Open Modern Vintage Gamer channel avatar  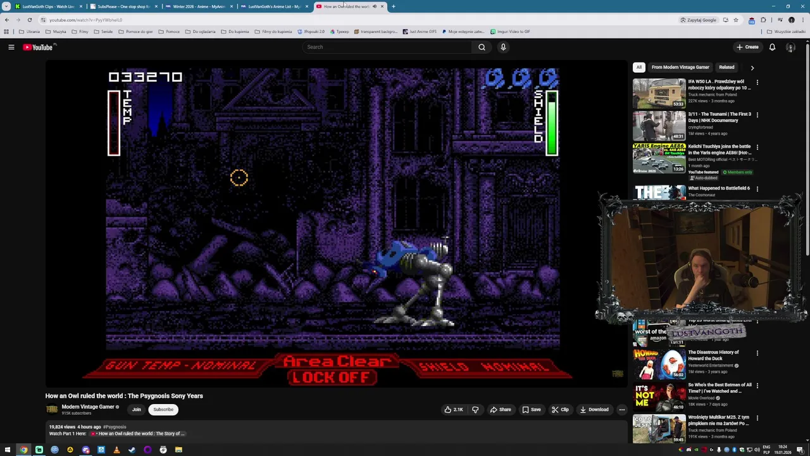[x=52, y=410]
